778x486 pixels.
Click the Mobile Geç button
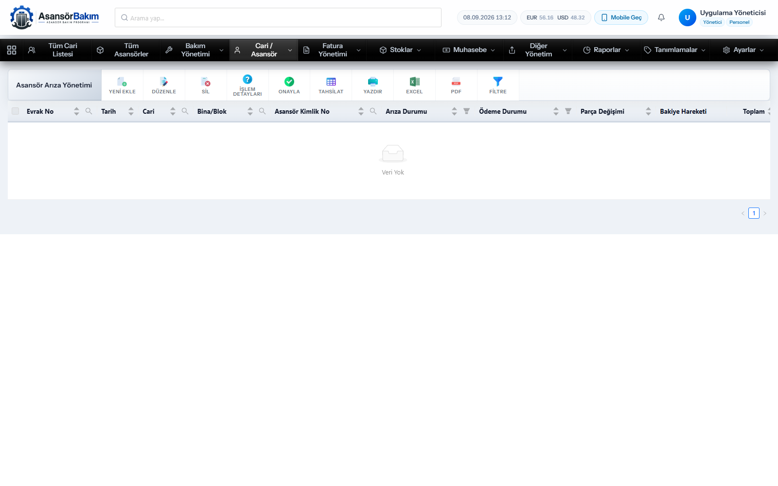tap(621, 17)
